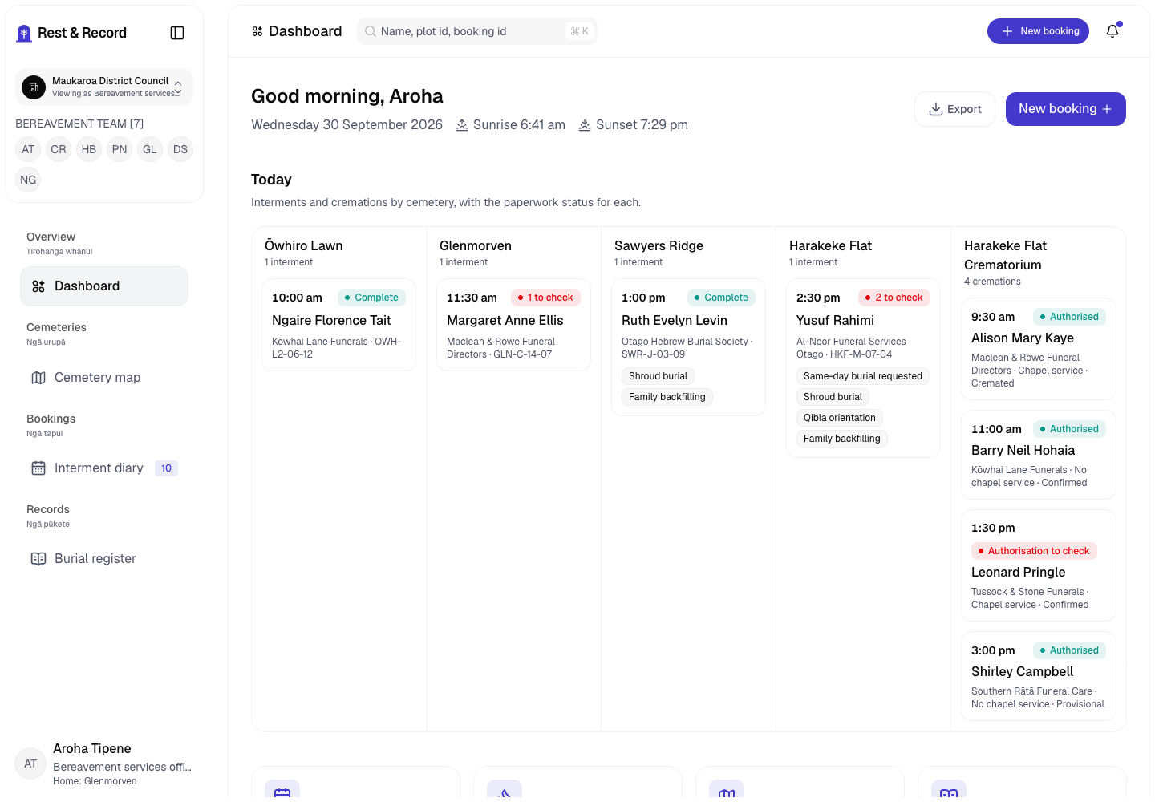This screenshot has height=802, width=1155.
Task: Click the '2 to check' status badge
Action: (894, 298)
